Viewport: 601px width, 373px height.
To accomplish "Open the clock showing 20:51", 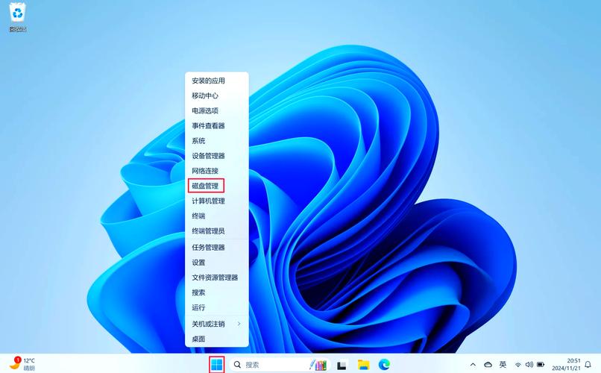I will point(573,364).
